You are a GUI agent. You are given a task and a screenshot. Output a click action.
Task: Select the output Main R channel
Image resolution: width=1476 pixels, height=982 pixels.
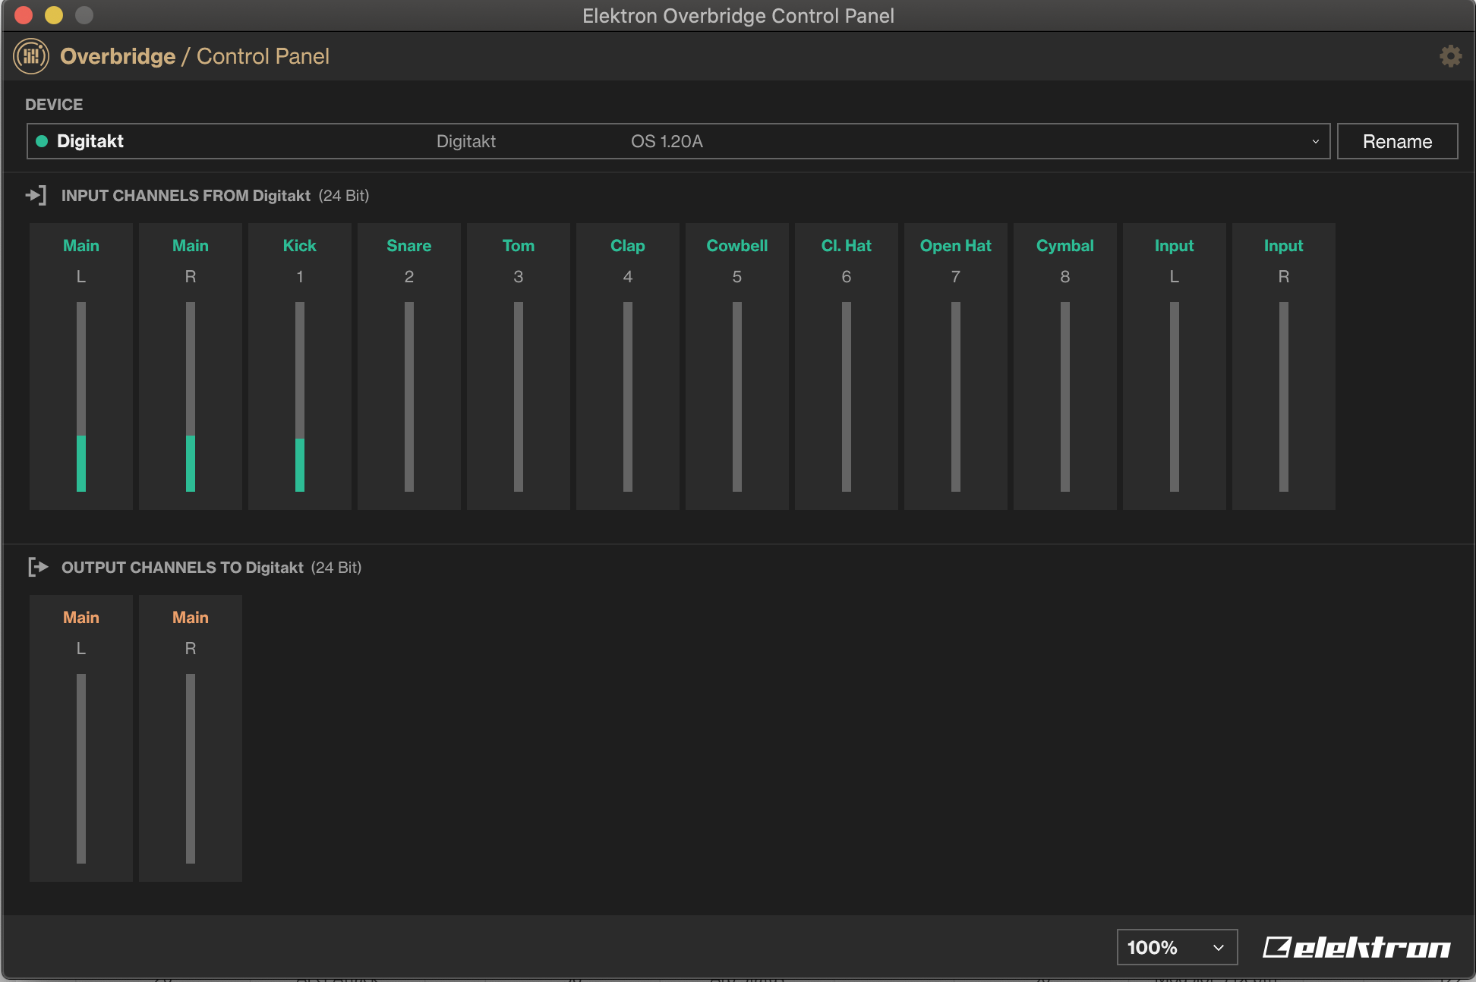(x=191, y=738)
